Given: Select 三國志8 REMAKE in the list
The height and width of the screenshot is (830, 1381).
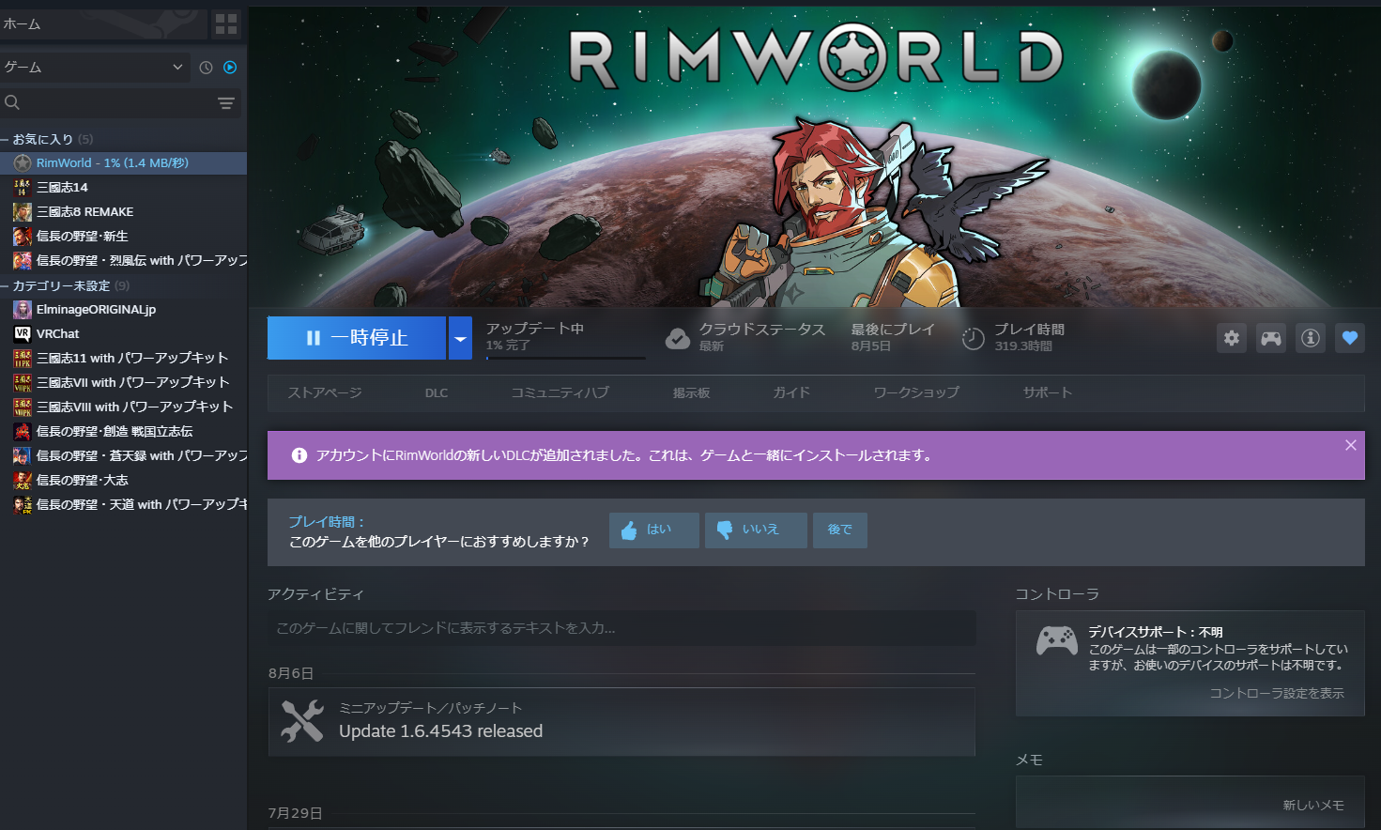Looking at the screenshot, I should [123, 212].
